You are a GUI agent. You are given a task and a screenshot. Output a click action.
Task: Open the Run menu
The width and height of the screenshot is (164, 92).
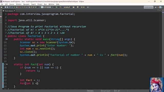[x=45, y=4]
